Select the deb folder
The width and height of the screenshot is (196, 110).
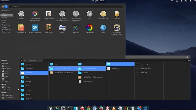63,64
